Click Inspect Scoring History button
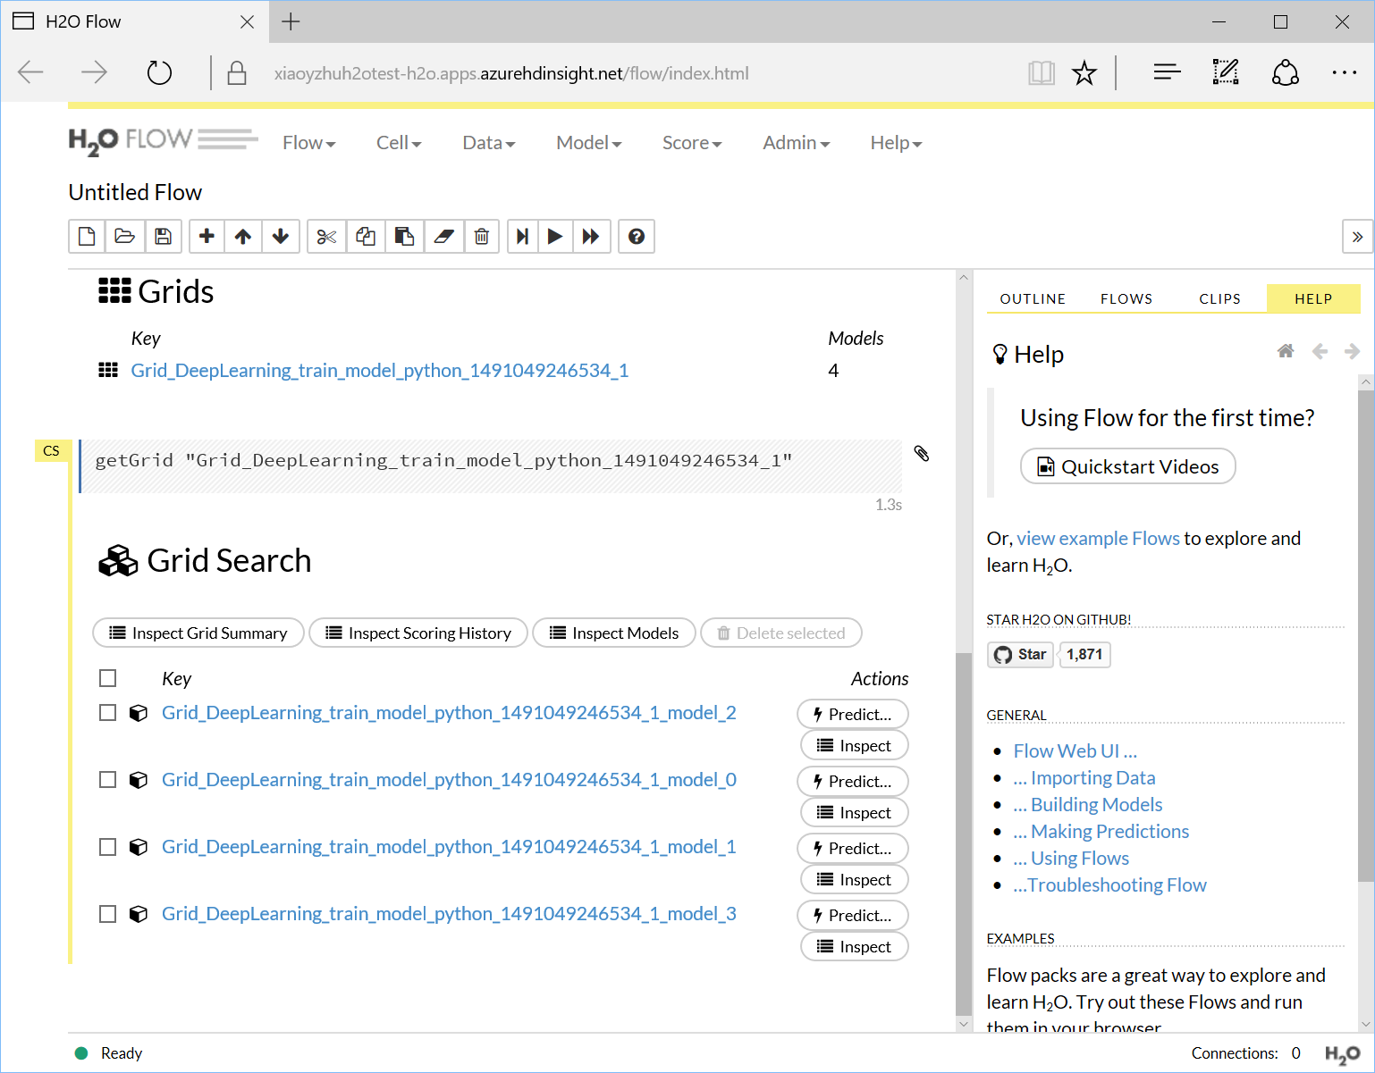This screenshot has height=1073, width=1375. point(418,633)
